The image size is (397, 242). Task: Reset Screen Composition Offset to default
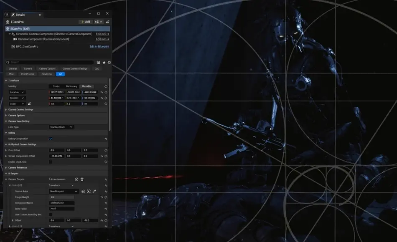click(x=102, y=156)
